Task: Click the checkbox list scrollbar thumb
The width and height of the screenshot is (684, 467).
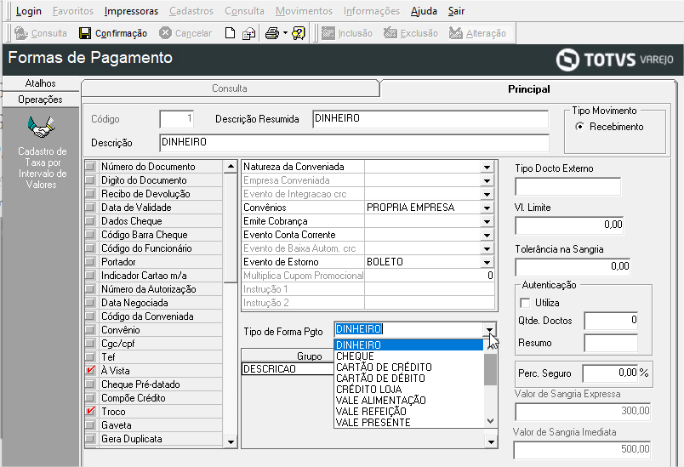Action: [231, 228]
